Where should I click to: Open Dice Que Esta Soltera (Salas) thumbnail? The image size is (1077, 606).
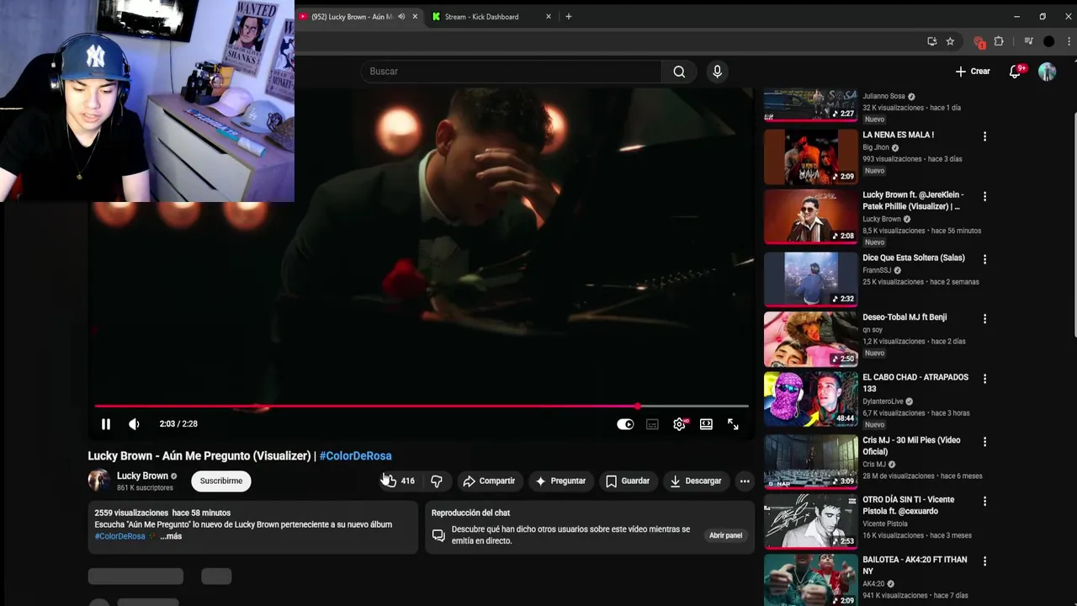(x=811, y=279)
